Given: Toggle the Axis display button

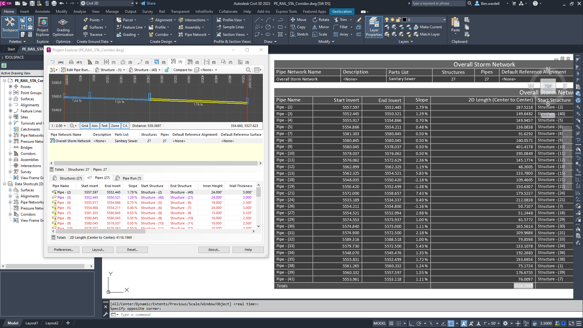Looking at the screenshot, I should [95, 126].
